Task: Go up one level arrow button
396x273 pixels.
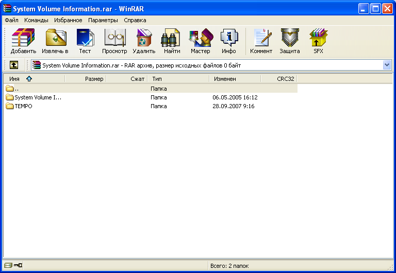Action: (x=14, y=65)
